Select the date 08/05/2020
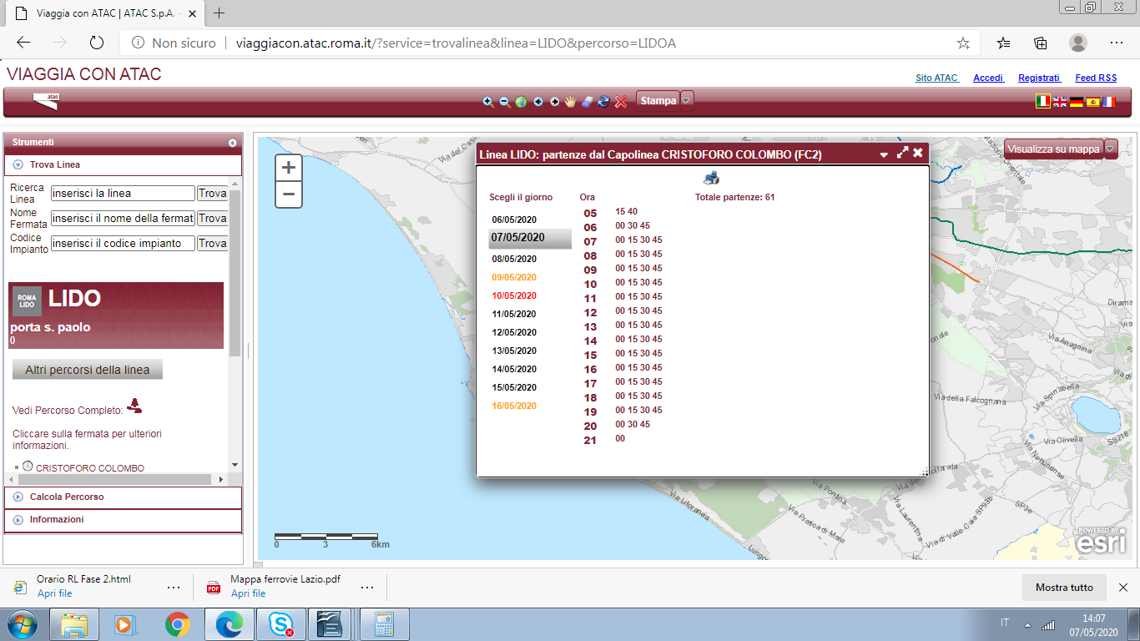 pos(513,259)
